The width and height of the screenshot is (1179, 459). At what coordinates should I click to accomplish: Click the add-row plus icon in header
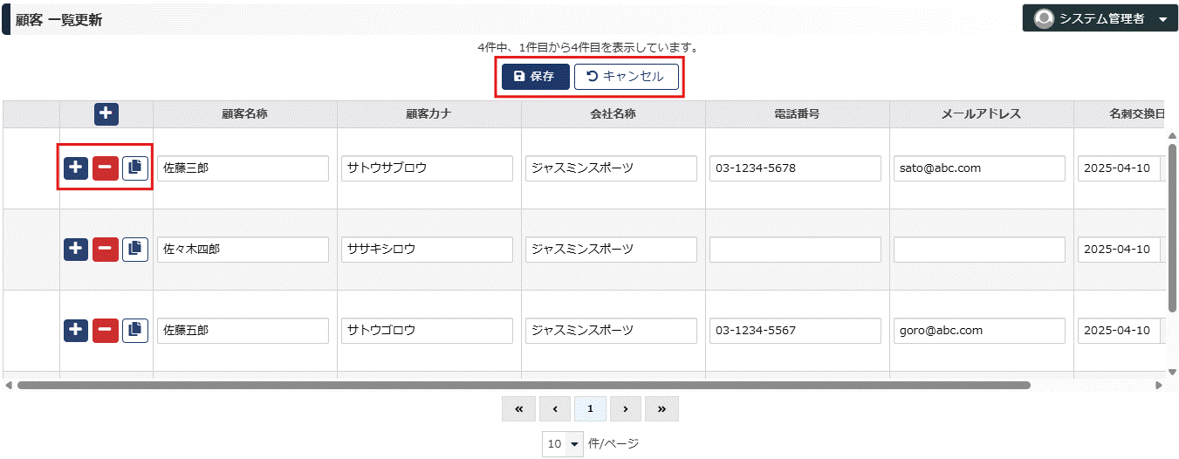106,113
